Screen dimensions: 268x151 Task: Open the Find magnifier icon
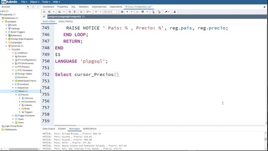(59, 12)
